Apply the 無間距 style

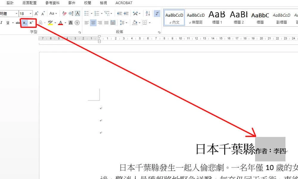(196, 18)
